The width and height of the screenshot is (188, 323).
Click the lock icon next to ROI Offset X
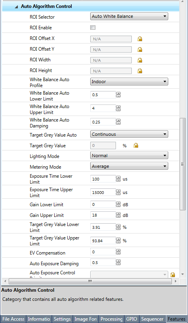pyautogui.click(x=140, y=39)
